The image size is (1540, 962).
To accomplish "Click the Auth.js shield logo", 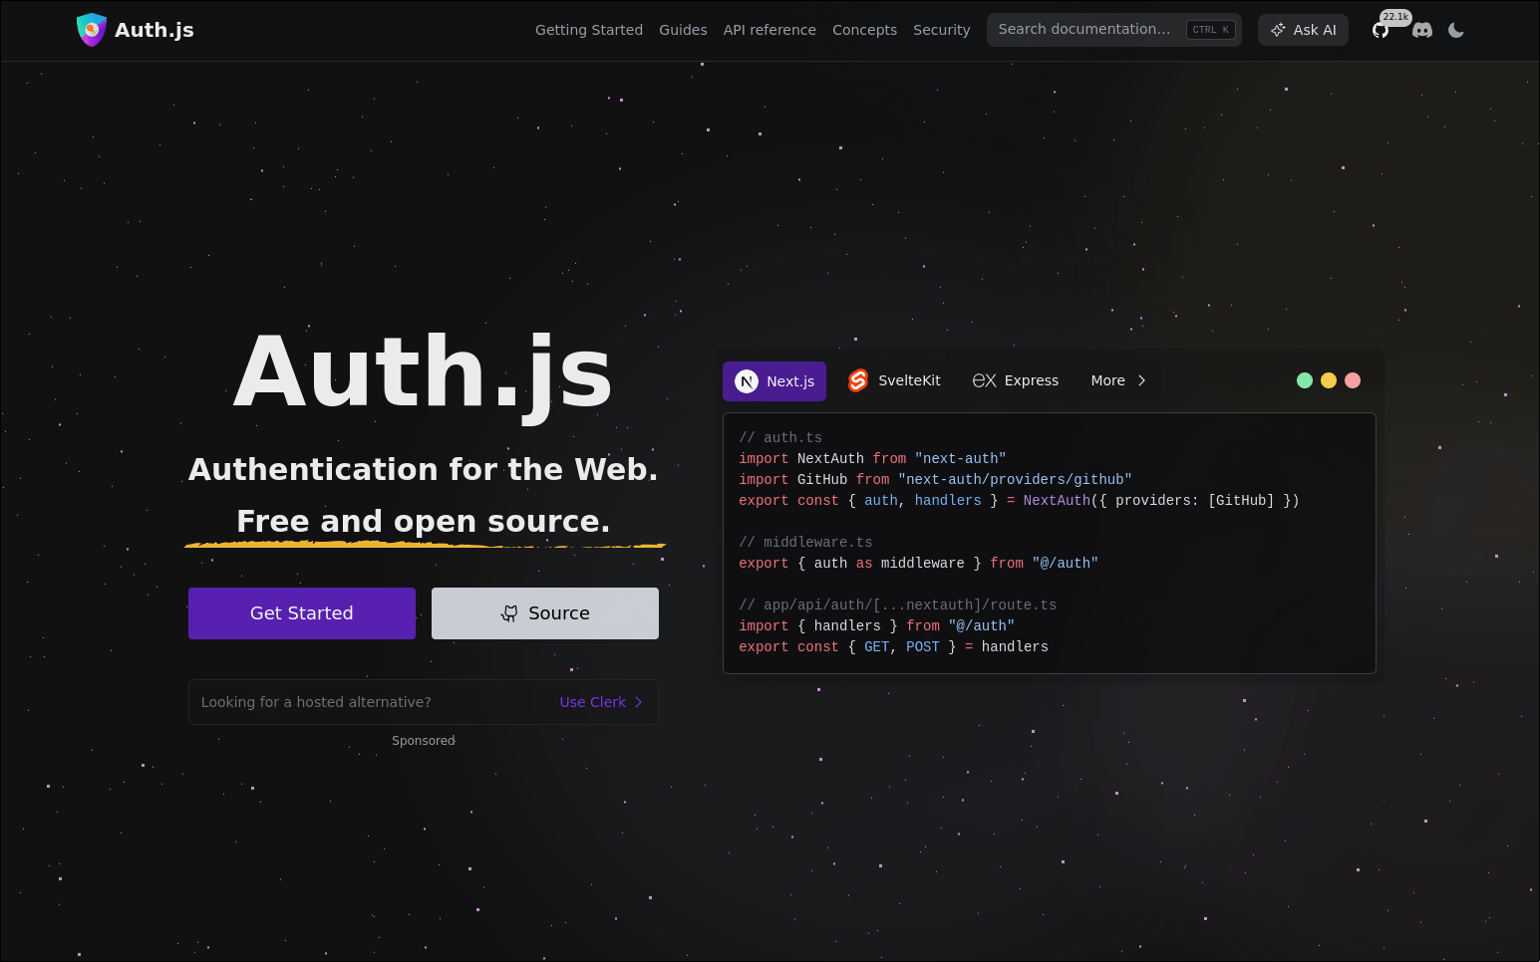I will (x=92, y=30).
